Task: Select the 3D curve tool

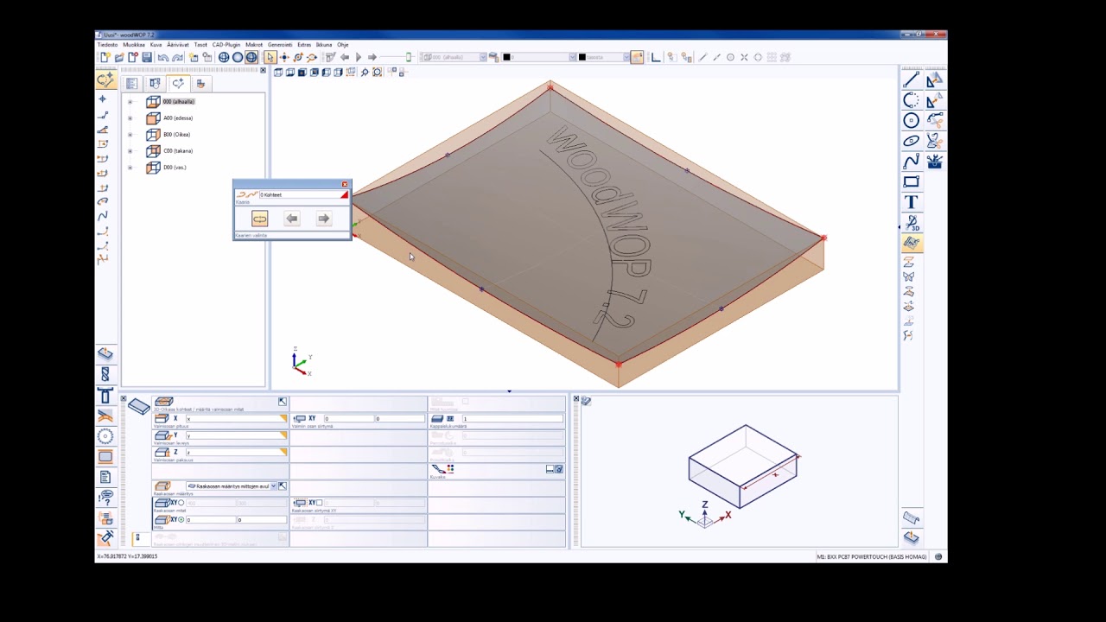Action: click(x=911, y=223)
